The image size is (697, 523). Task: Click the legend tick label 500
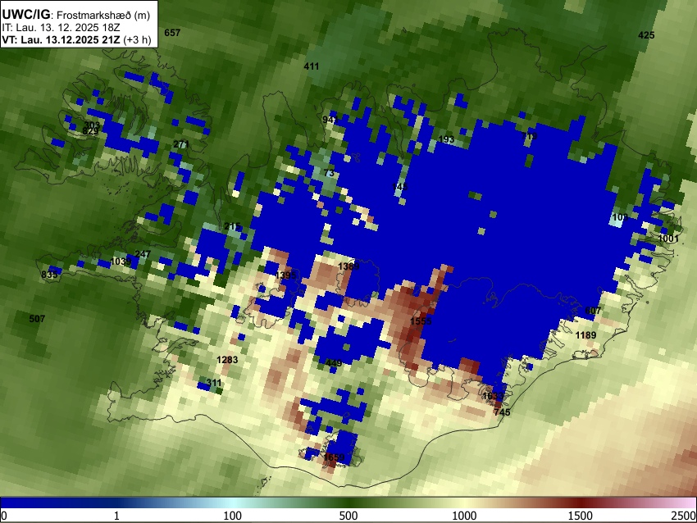(348, 516)
